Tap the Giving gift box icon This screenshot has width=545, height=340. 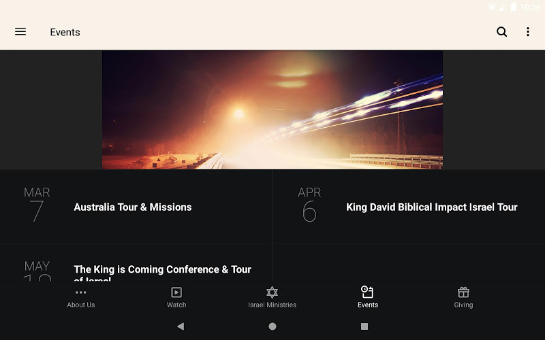[463, 292]
